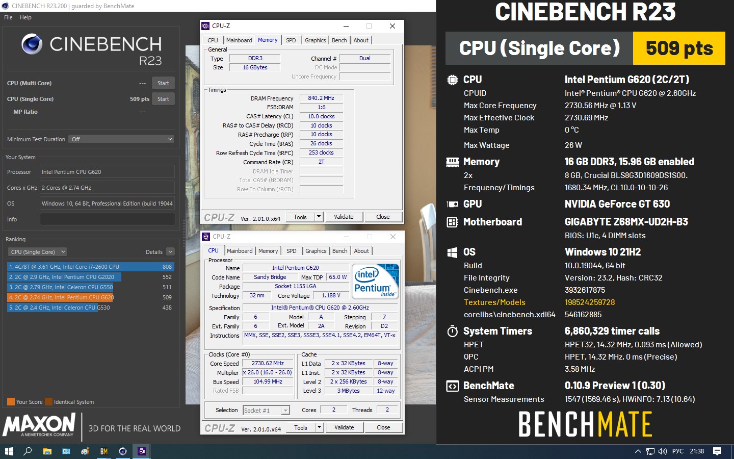Screen dimensions: 734x459
Task: Click the Cinebench sphere logo
Action: tap(32, 44)
